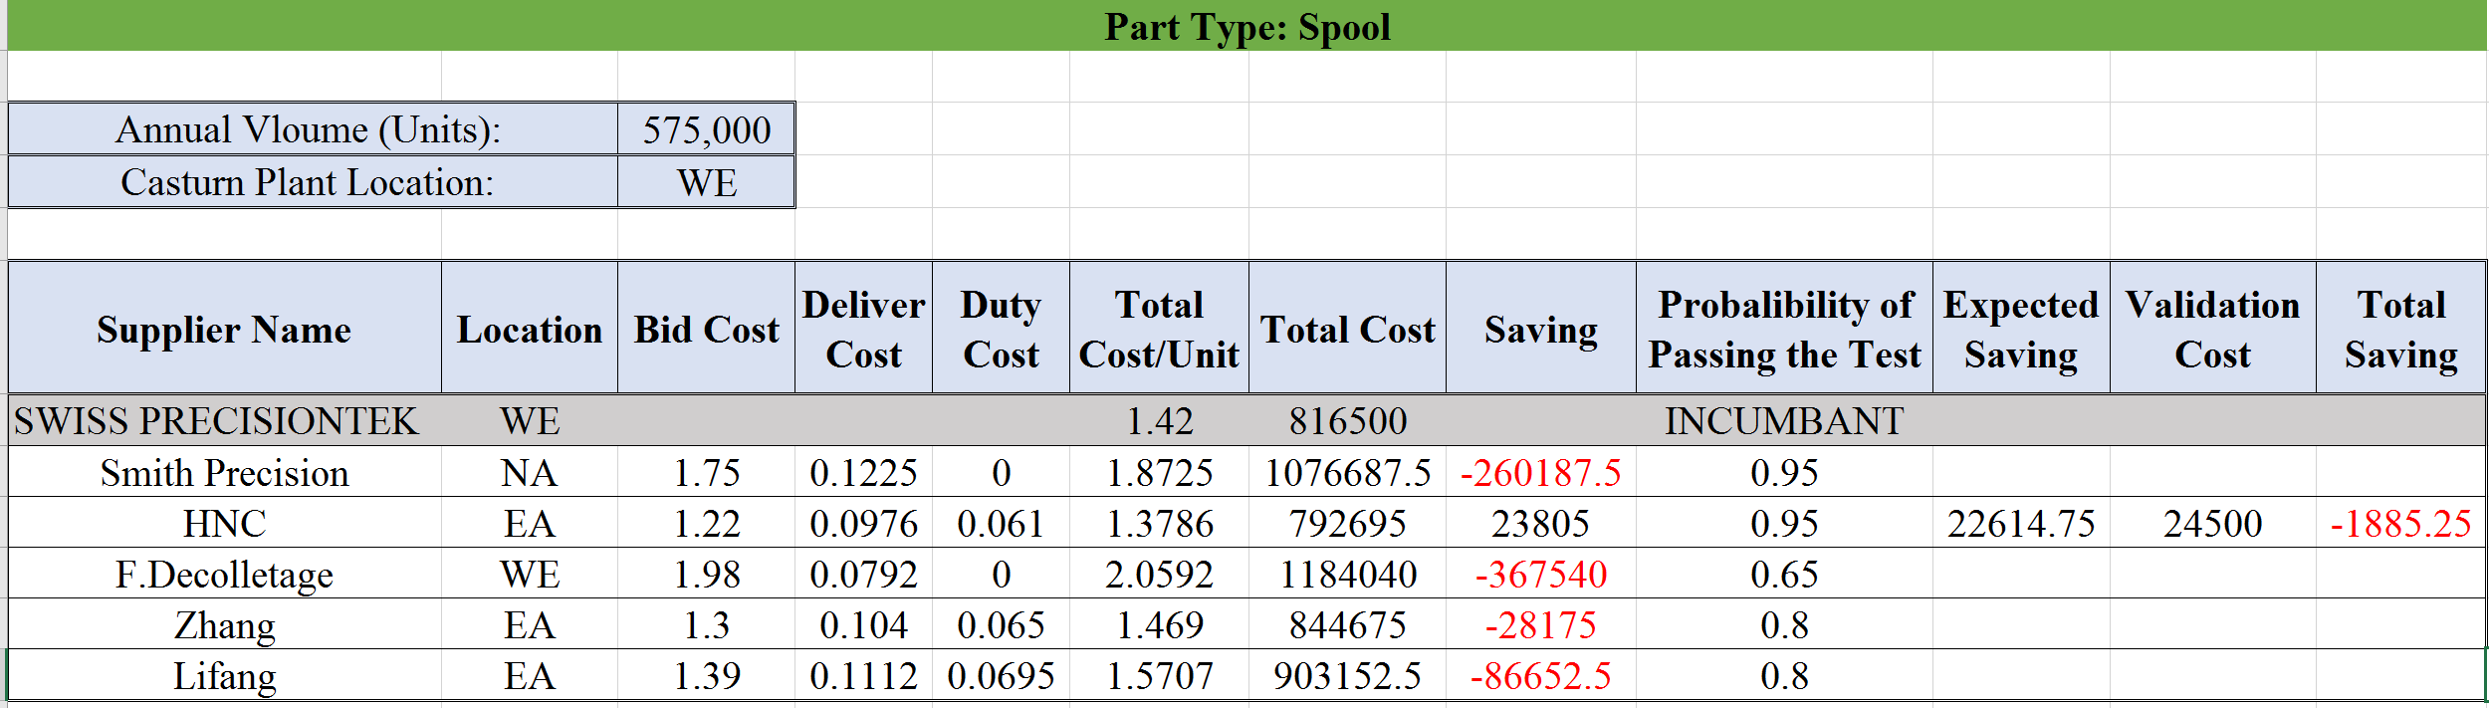Click the Bid Cost column header
Screen dimensions: 2489x708
click(706, 329)
